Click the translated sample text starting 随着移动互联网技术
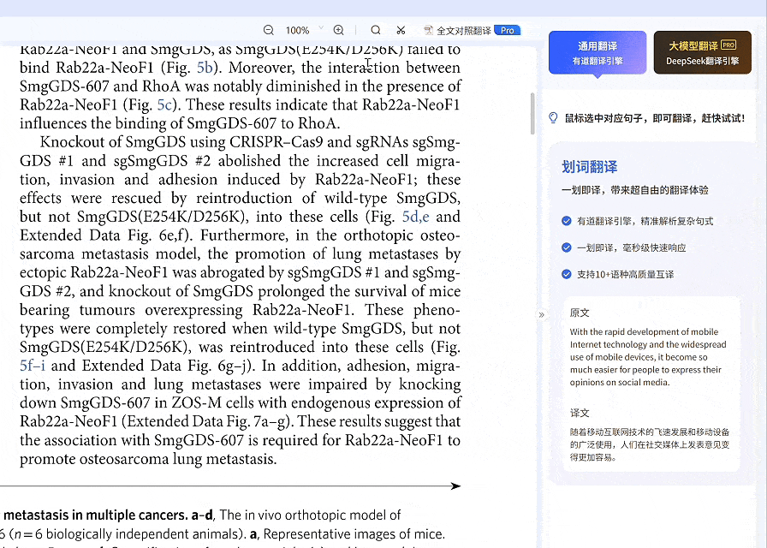767x548 pixels. [650, 444]
